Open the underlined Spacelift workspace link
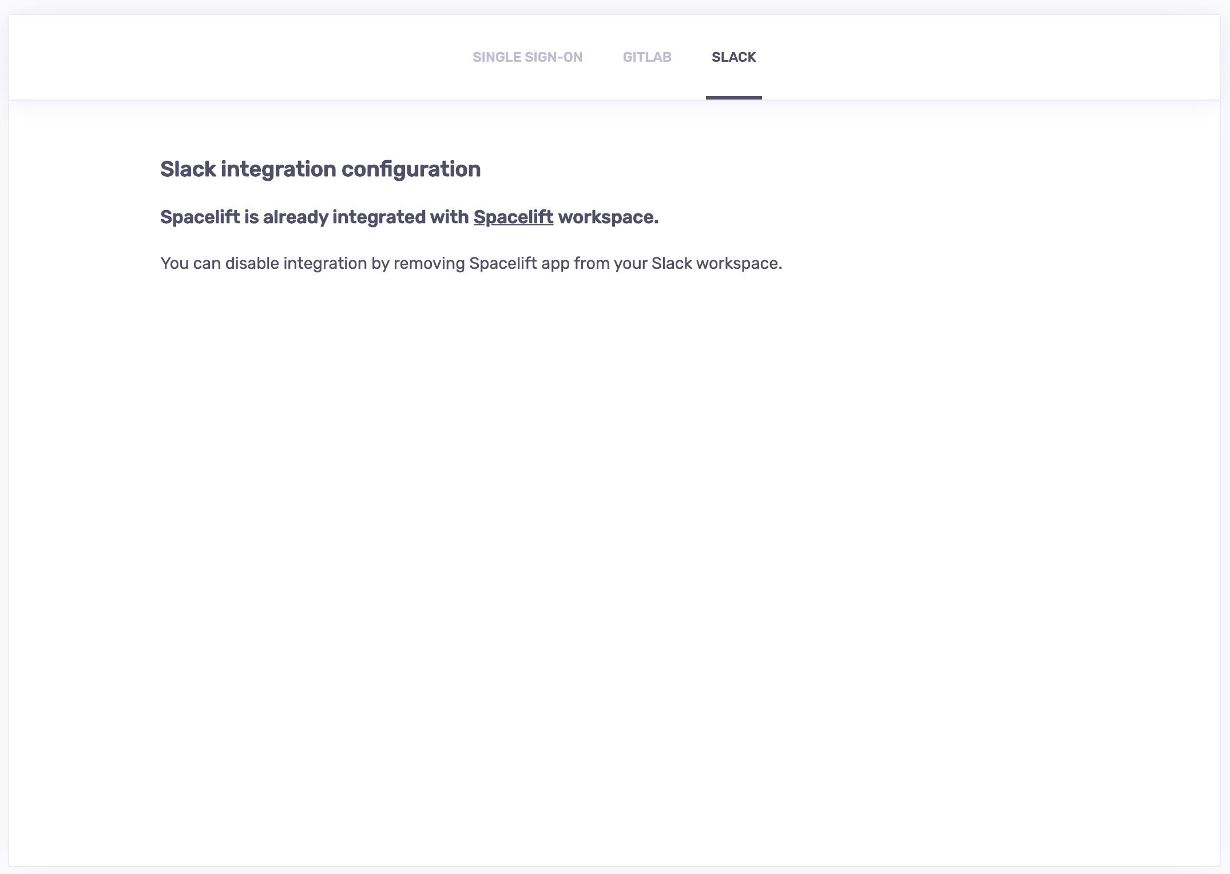This screenshot has height=874, width=1230. (513, 217)
